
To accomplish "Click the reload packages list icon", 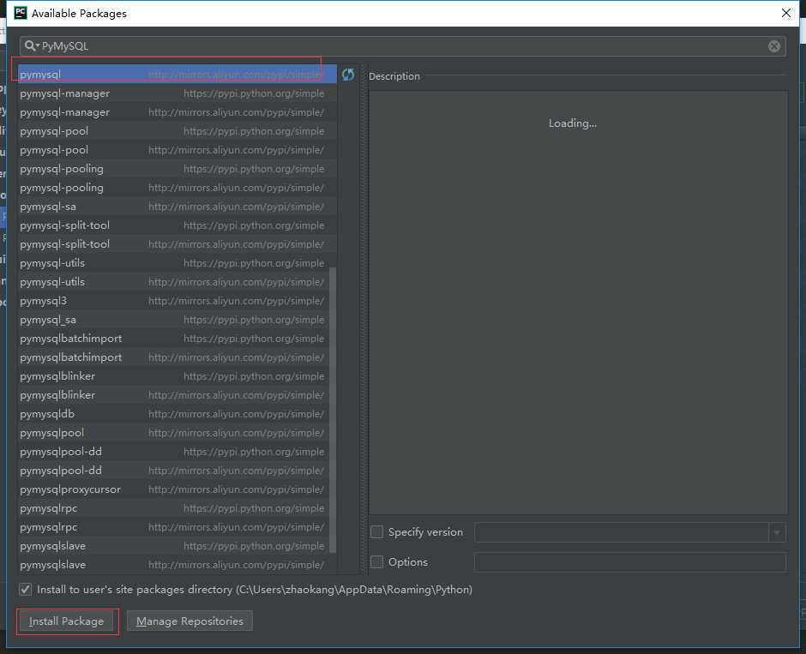I will pos(348,75).
